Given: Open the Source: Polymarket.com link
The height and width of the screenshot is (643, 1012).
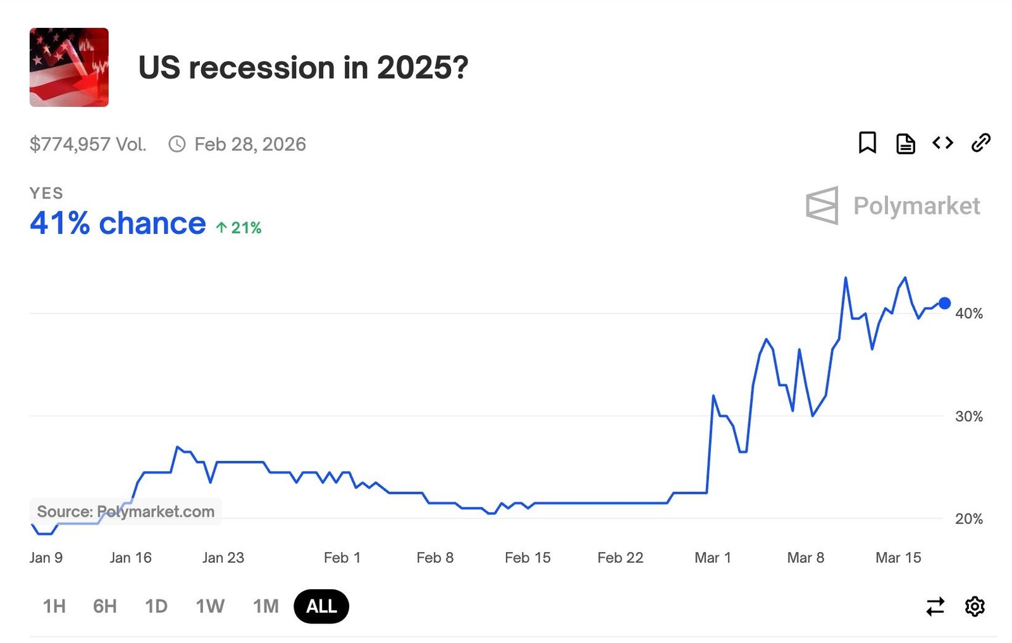Looking at the screenshot, I should 125,511.
